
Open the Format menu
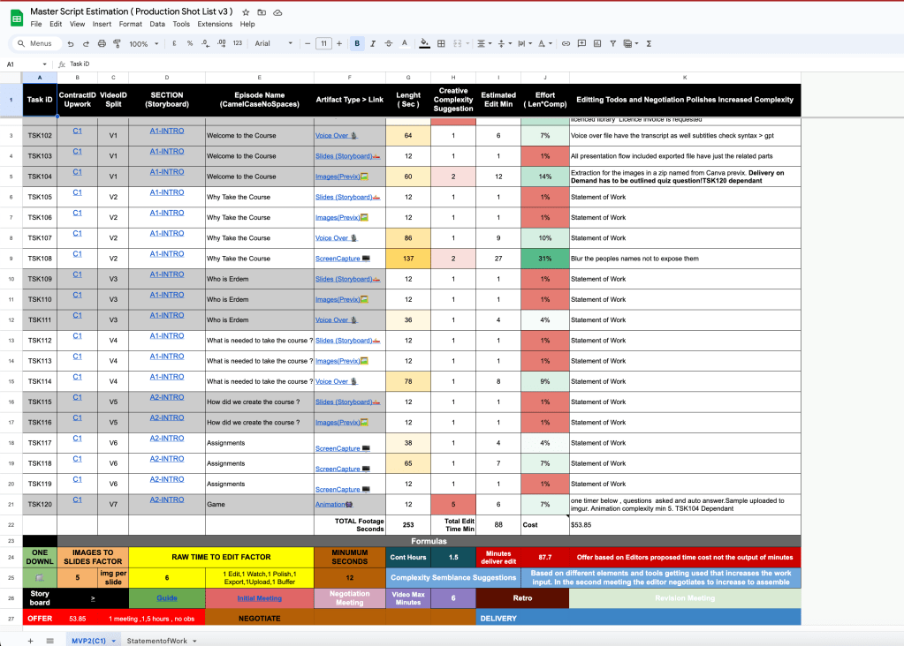click(130, 24)
